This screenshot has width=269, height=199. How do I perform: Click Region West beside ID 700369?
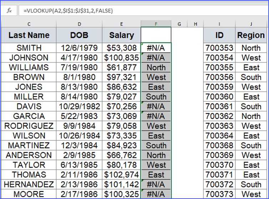coord(251,155)
